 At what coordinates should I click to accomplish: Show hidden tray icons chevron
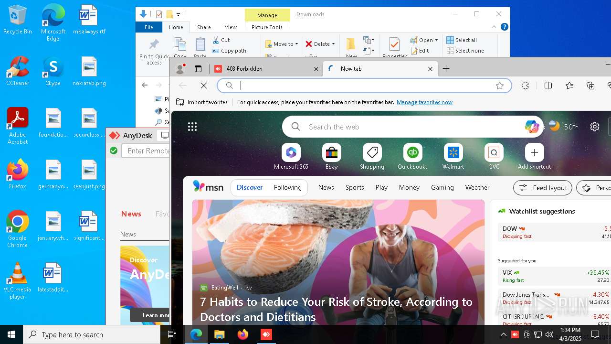503,334
